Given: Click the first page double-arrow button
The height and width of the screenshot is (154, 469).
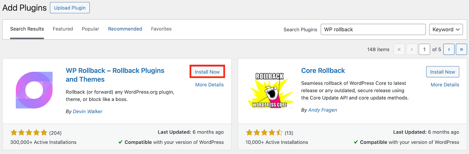Looking at the screenshot, I should [x=399, y=49].
